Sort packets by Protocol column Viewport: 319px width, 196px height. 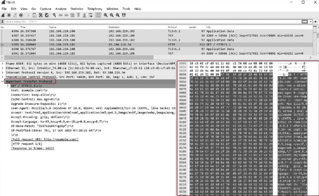(172, 27)
